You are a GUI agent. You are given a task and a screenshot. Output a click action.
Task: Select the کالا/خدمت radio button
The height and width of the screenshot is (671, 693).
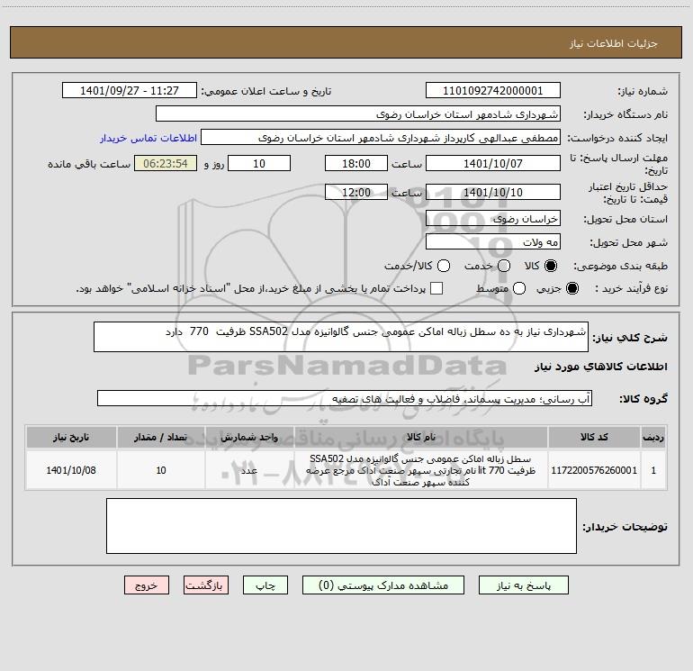coord(444,266)
